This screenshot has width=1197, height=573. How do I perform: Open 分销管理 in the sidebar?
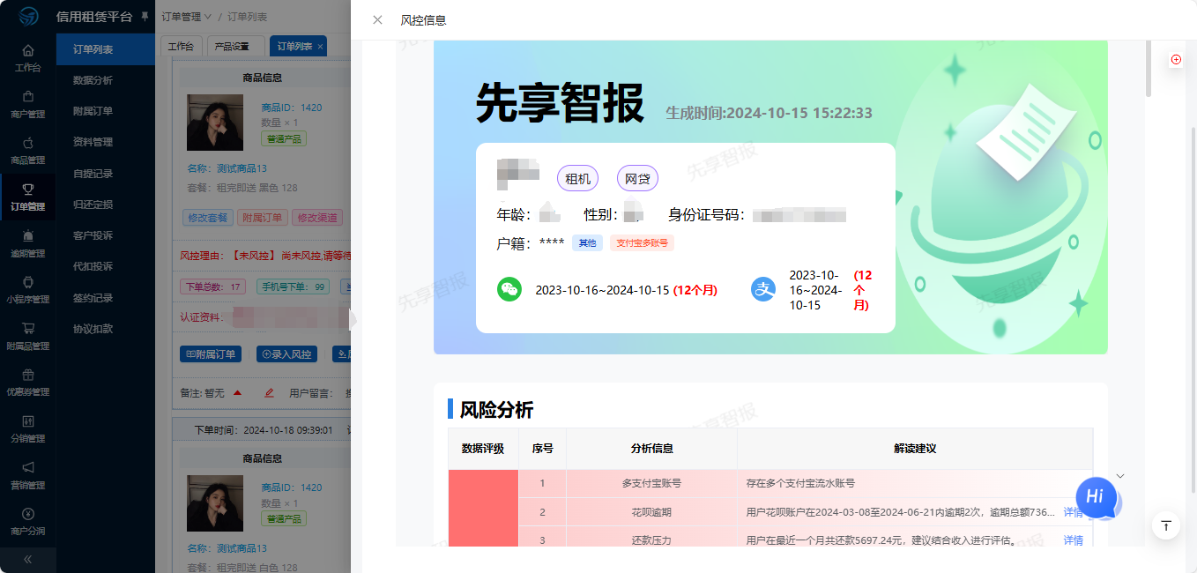tap(28, 428)
